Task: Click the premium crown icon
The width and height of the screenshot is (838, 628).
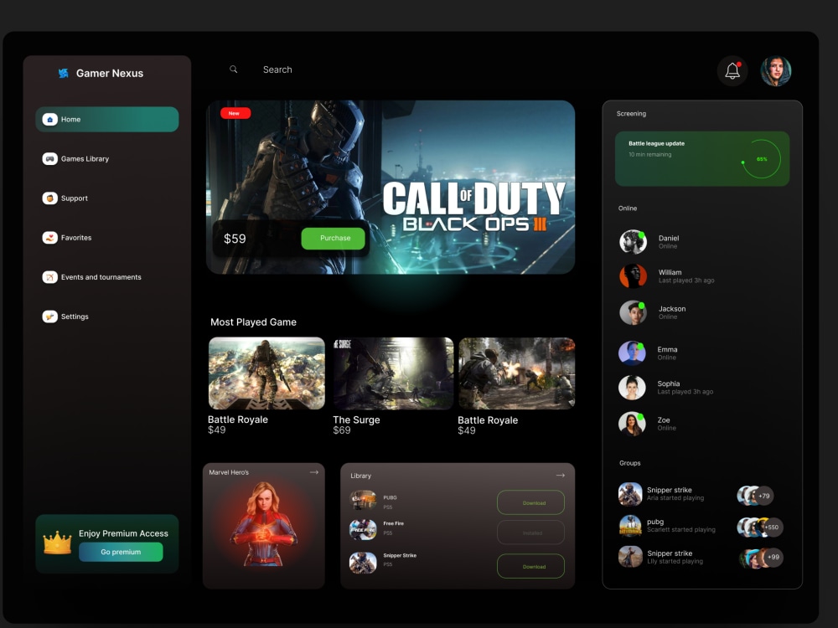Action: pos(57,543)
